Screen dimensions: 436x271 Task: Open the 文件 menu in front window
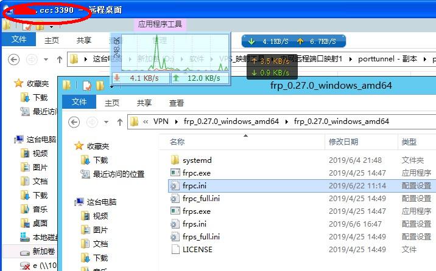point(80,103)
